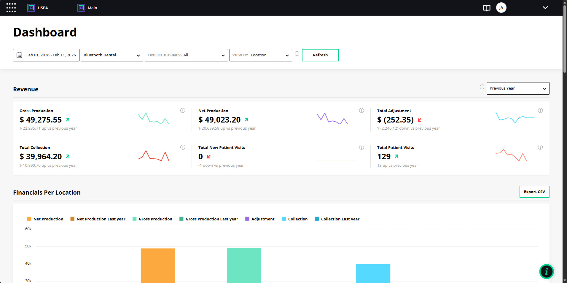Open the VIEW BY Location dropdown
Image resolution: width=567 pixels, height=283 pixels.
coord(260,55)
